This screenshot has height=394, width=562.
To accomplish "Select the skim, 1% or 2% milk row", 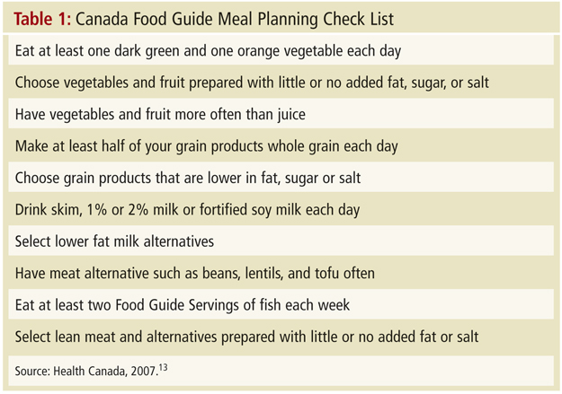I will [x=281, y=209].
